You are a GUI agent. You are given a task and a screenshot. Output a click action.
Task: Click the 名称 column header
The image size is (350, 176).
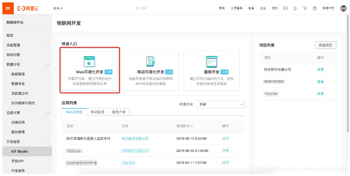click(70, 126)
